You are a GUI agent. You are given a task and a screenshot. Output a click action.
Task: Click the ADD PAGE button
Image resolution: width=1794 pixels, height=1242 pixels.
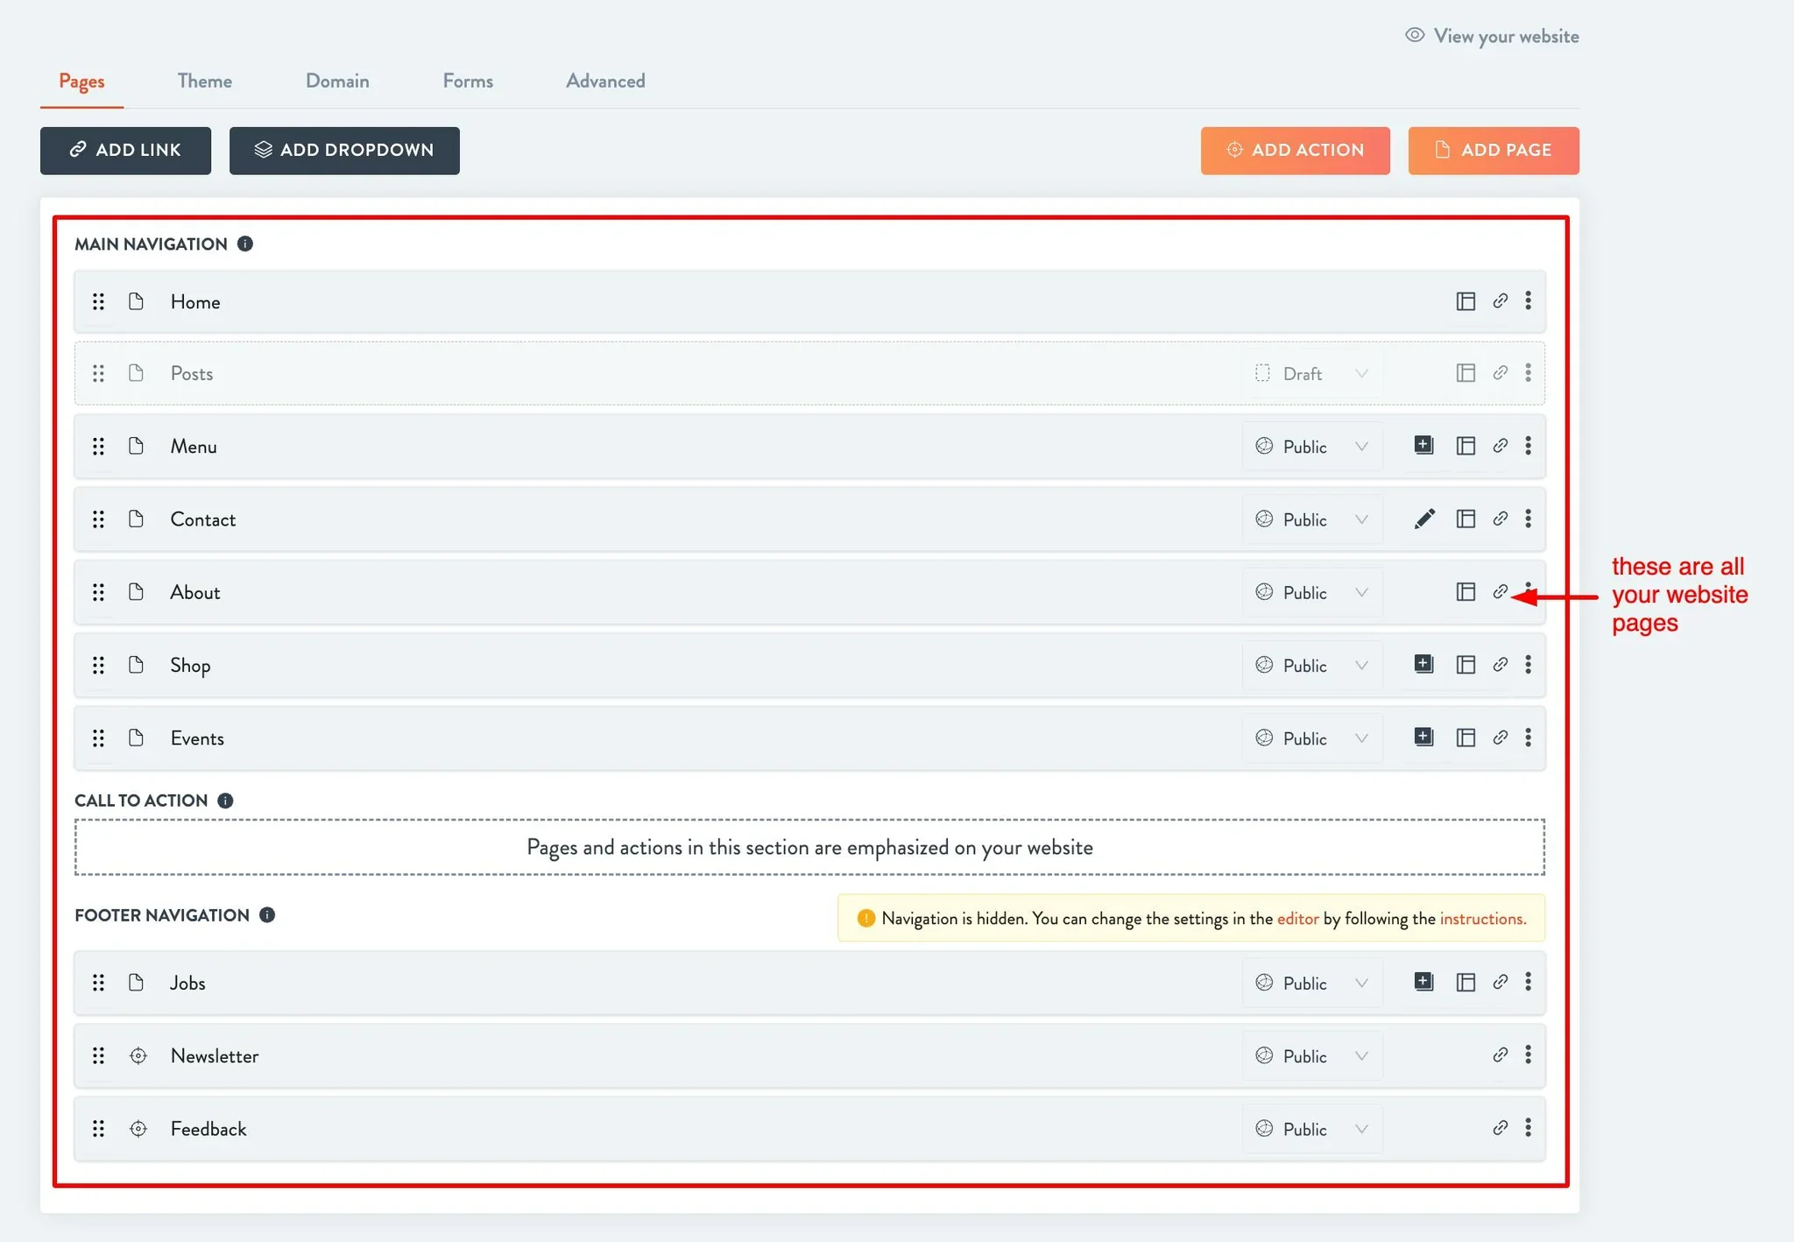click(1494, 151)
